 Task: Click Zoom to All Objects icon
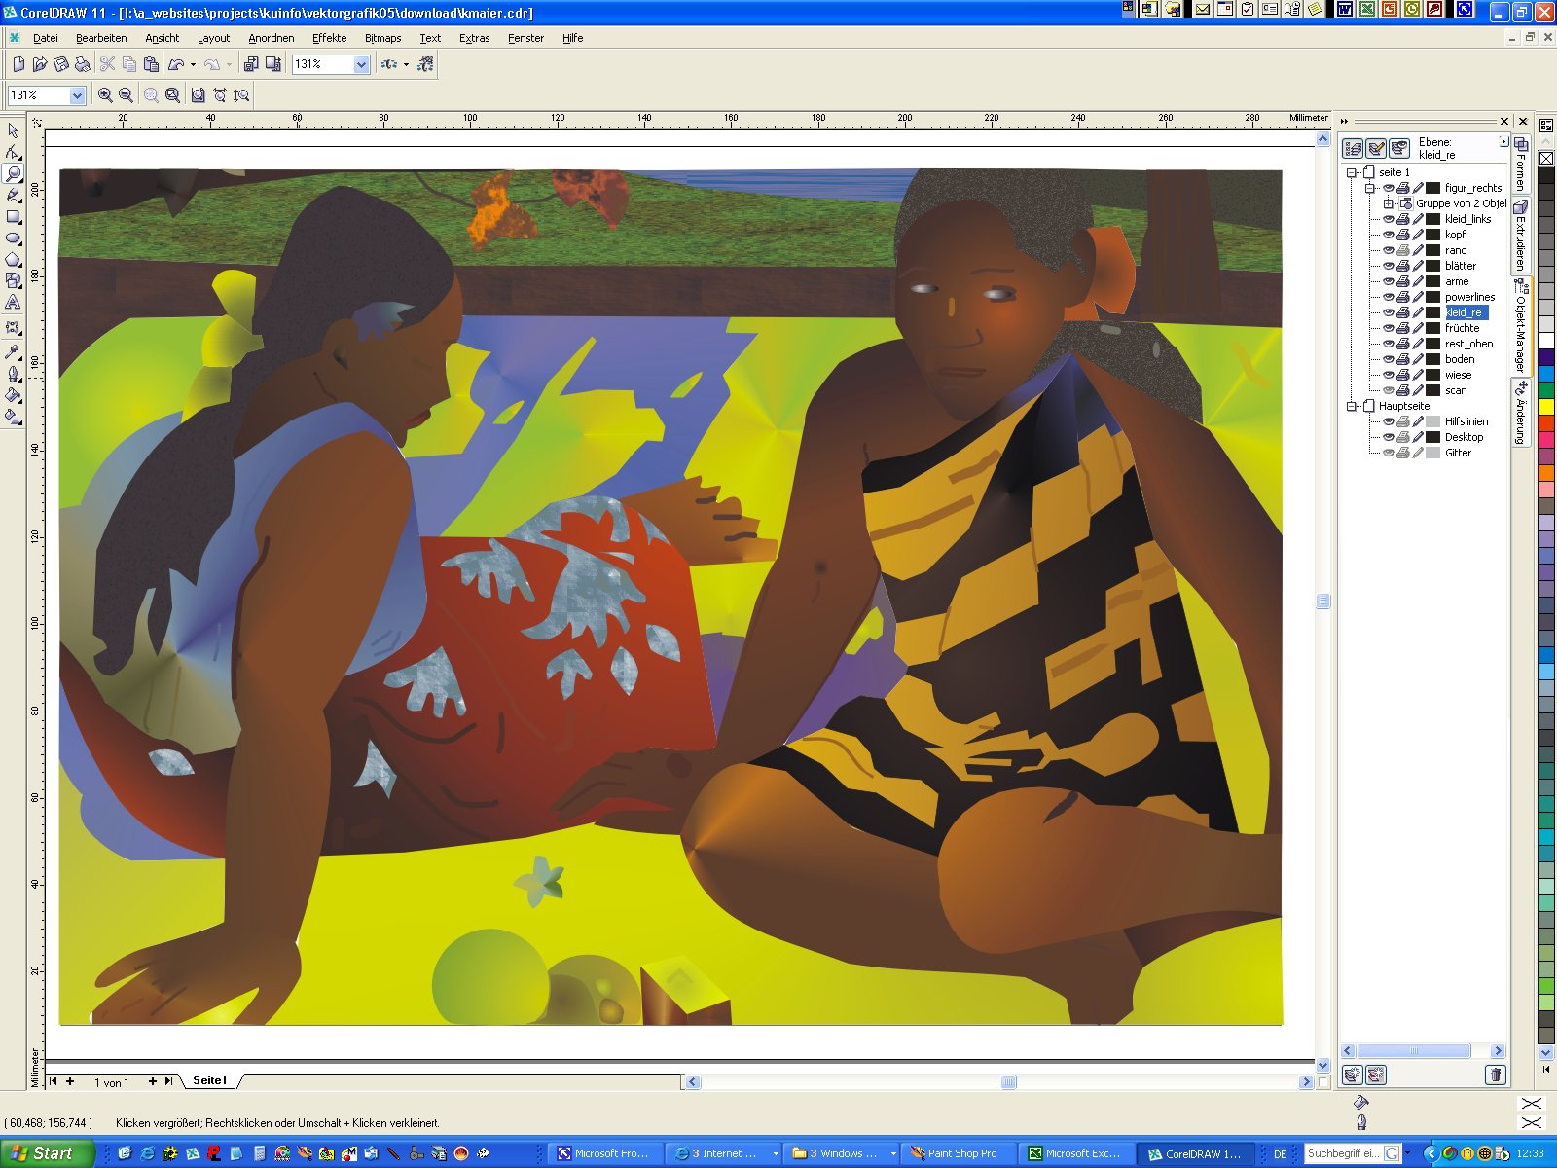(172, 95)
